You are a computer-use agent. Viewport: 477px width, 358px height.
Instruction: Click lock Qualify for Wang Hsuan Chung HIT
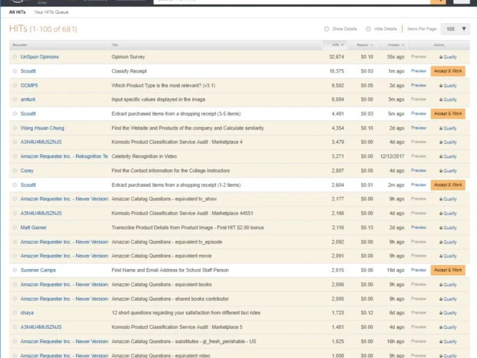(x=448, y=128)
